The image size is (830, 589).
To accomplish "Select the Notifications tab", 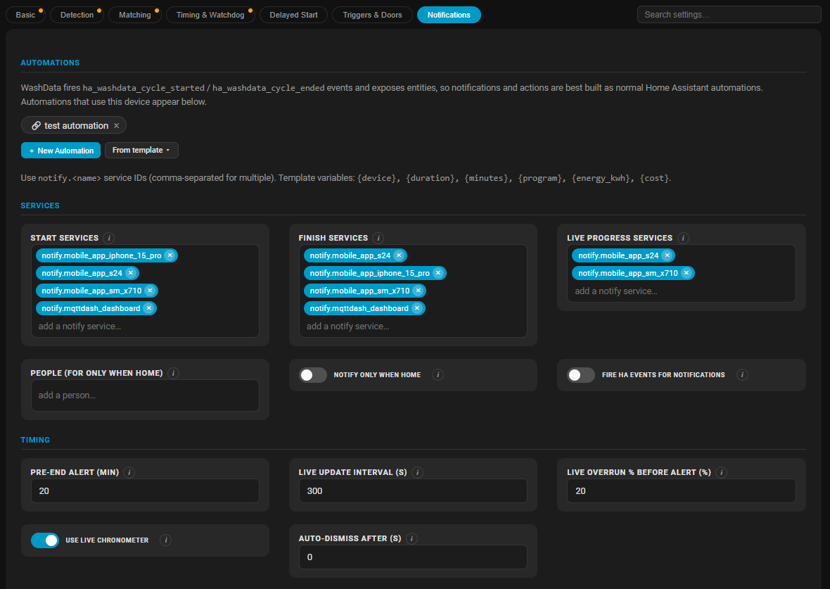I will point(449,15).
